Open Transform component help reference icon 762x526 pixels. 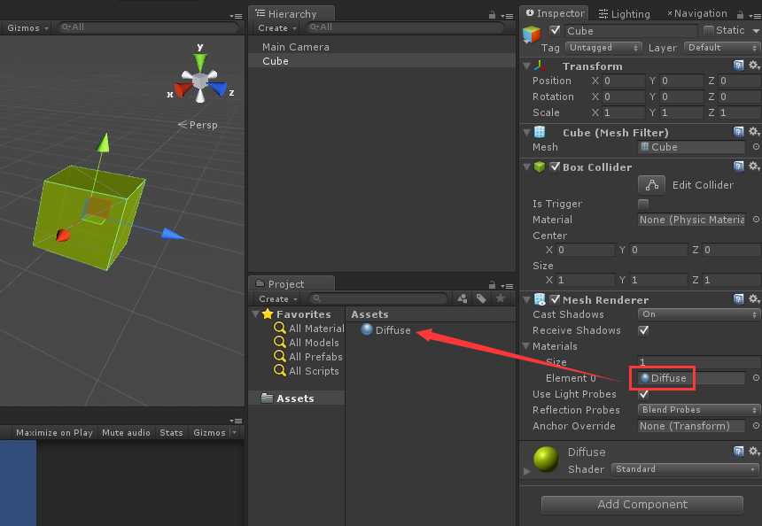(738, 65)
